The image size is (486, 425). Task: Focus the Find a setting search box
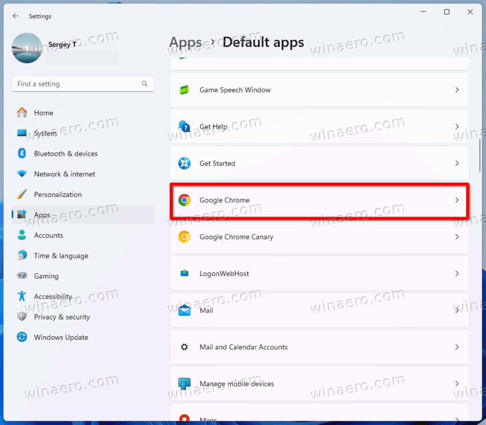point(83,84)
